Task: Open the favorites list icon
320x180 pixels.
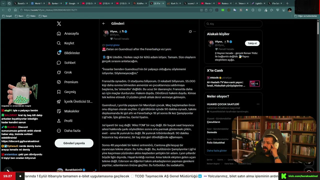Action: [x=271, y=10]
